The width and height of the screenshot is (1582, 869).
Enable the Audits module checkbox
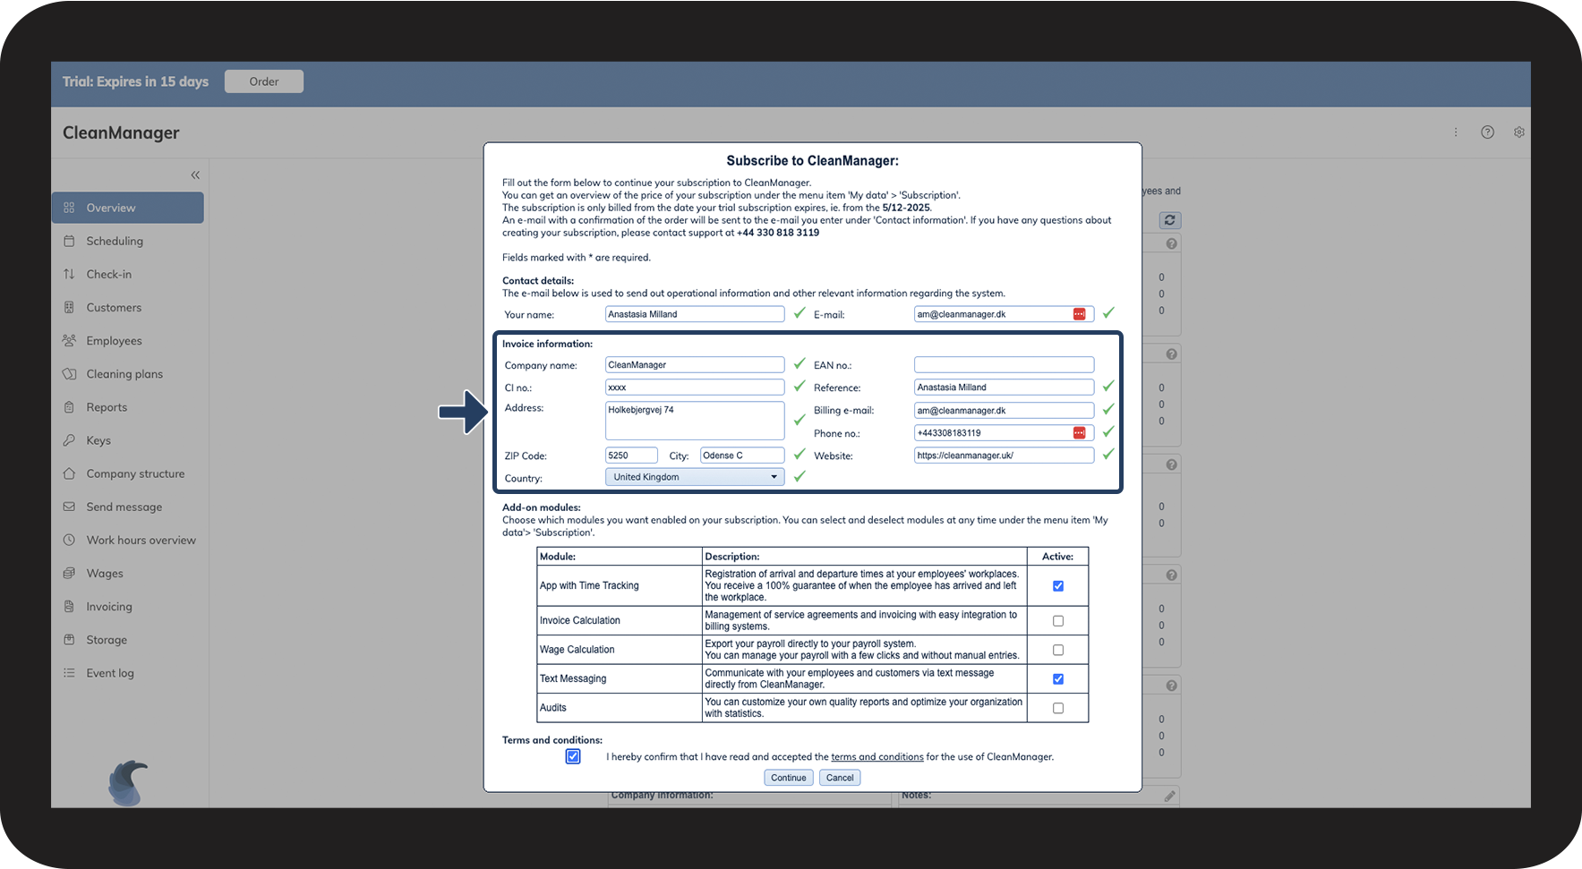tap(1058, 709)
